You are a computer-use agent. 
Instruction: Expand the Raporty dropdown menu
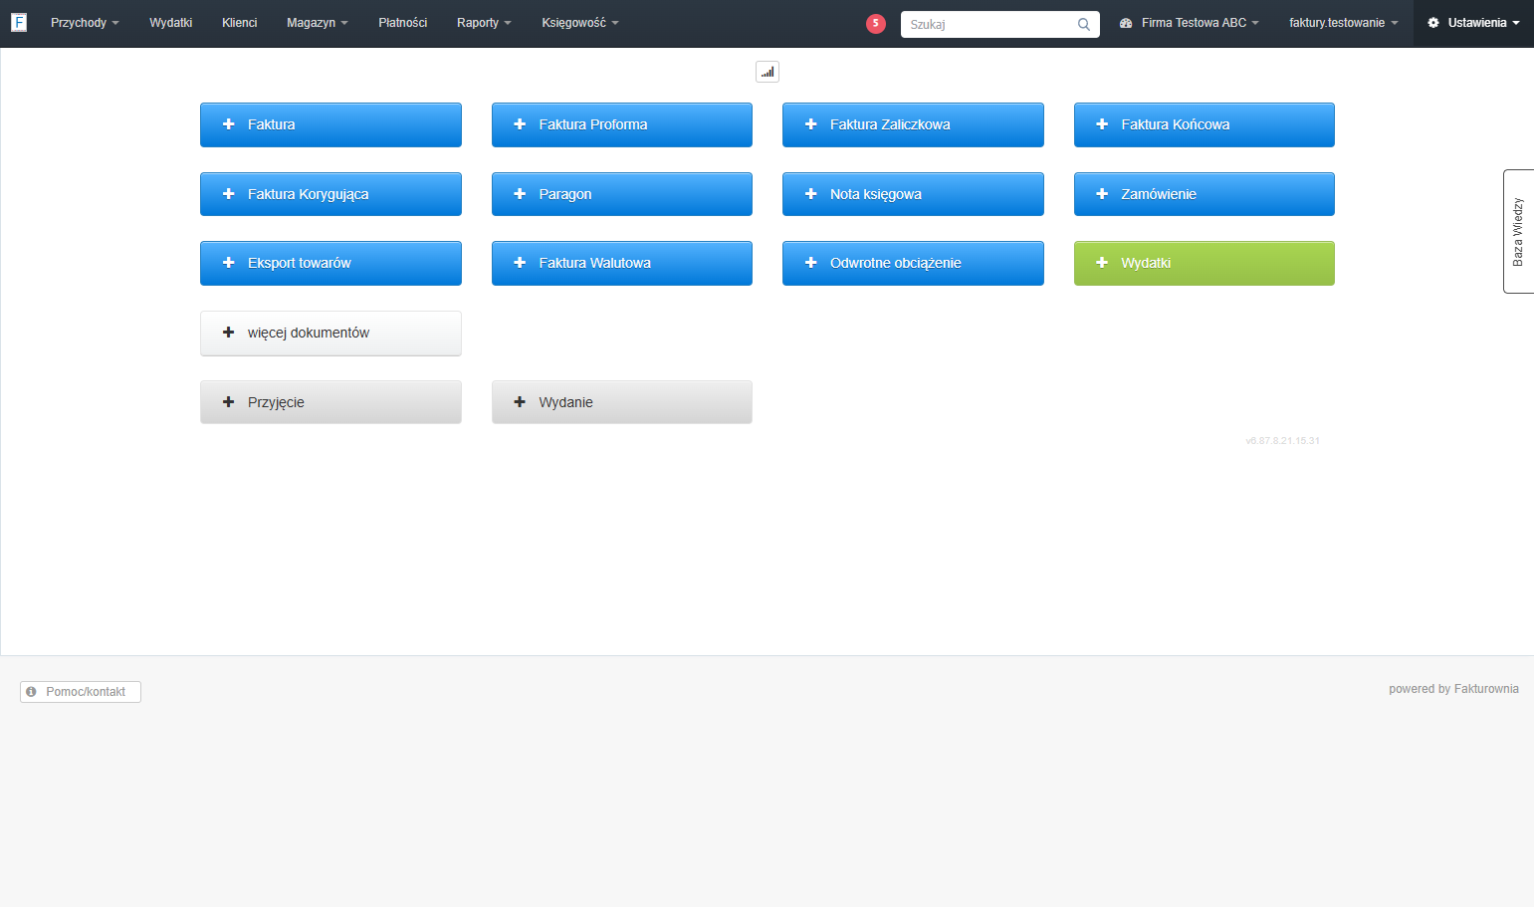(x=484, y=23)
